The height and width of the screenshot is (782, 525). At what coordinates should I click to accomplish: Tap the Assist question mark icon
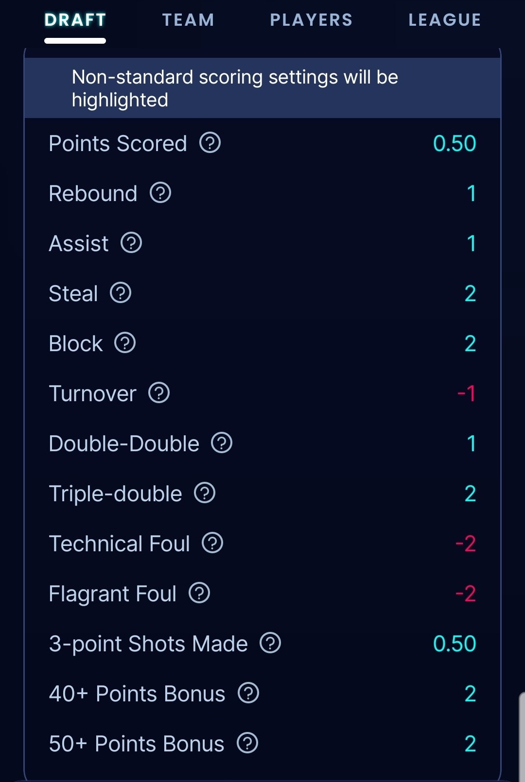coord(131,243)
